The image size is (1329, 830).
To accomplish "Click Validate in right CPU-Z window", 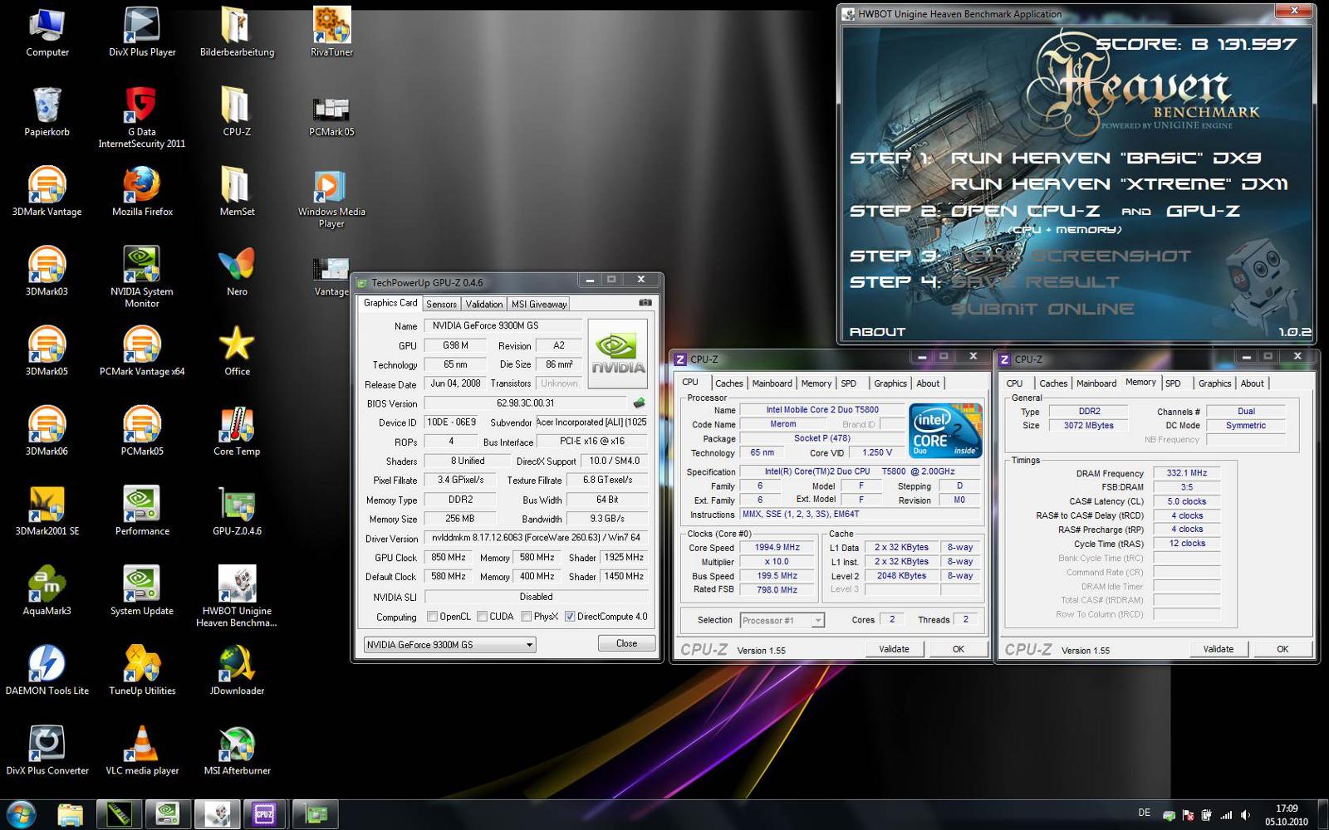I will [1219, 649].
